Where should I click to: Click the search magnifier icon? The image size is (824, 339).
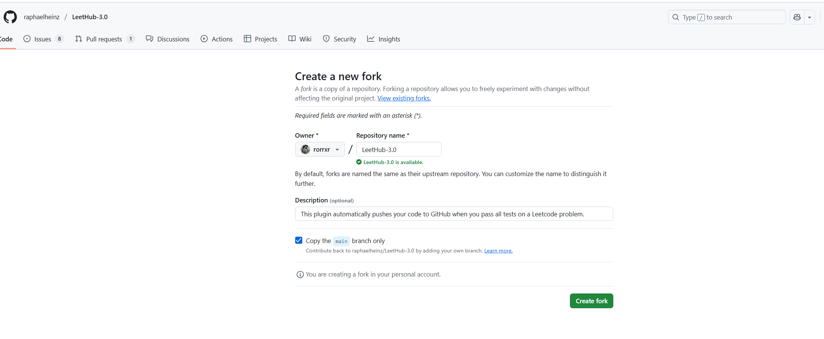tap(676, 17)
